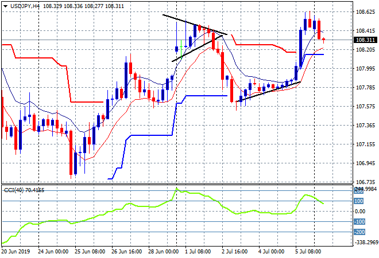This screenshot has height=258, width=379.
Task: Click the CCI 100 level label
Action: (359, 201)
